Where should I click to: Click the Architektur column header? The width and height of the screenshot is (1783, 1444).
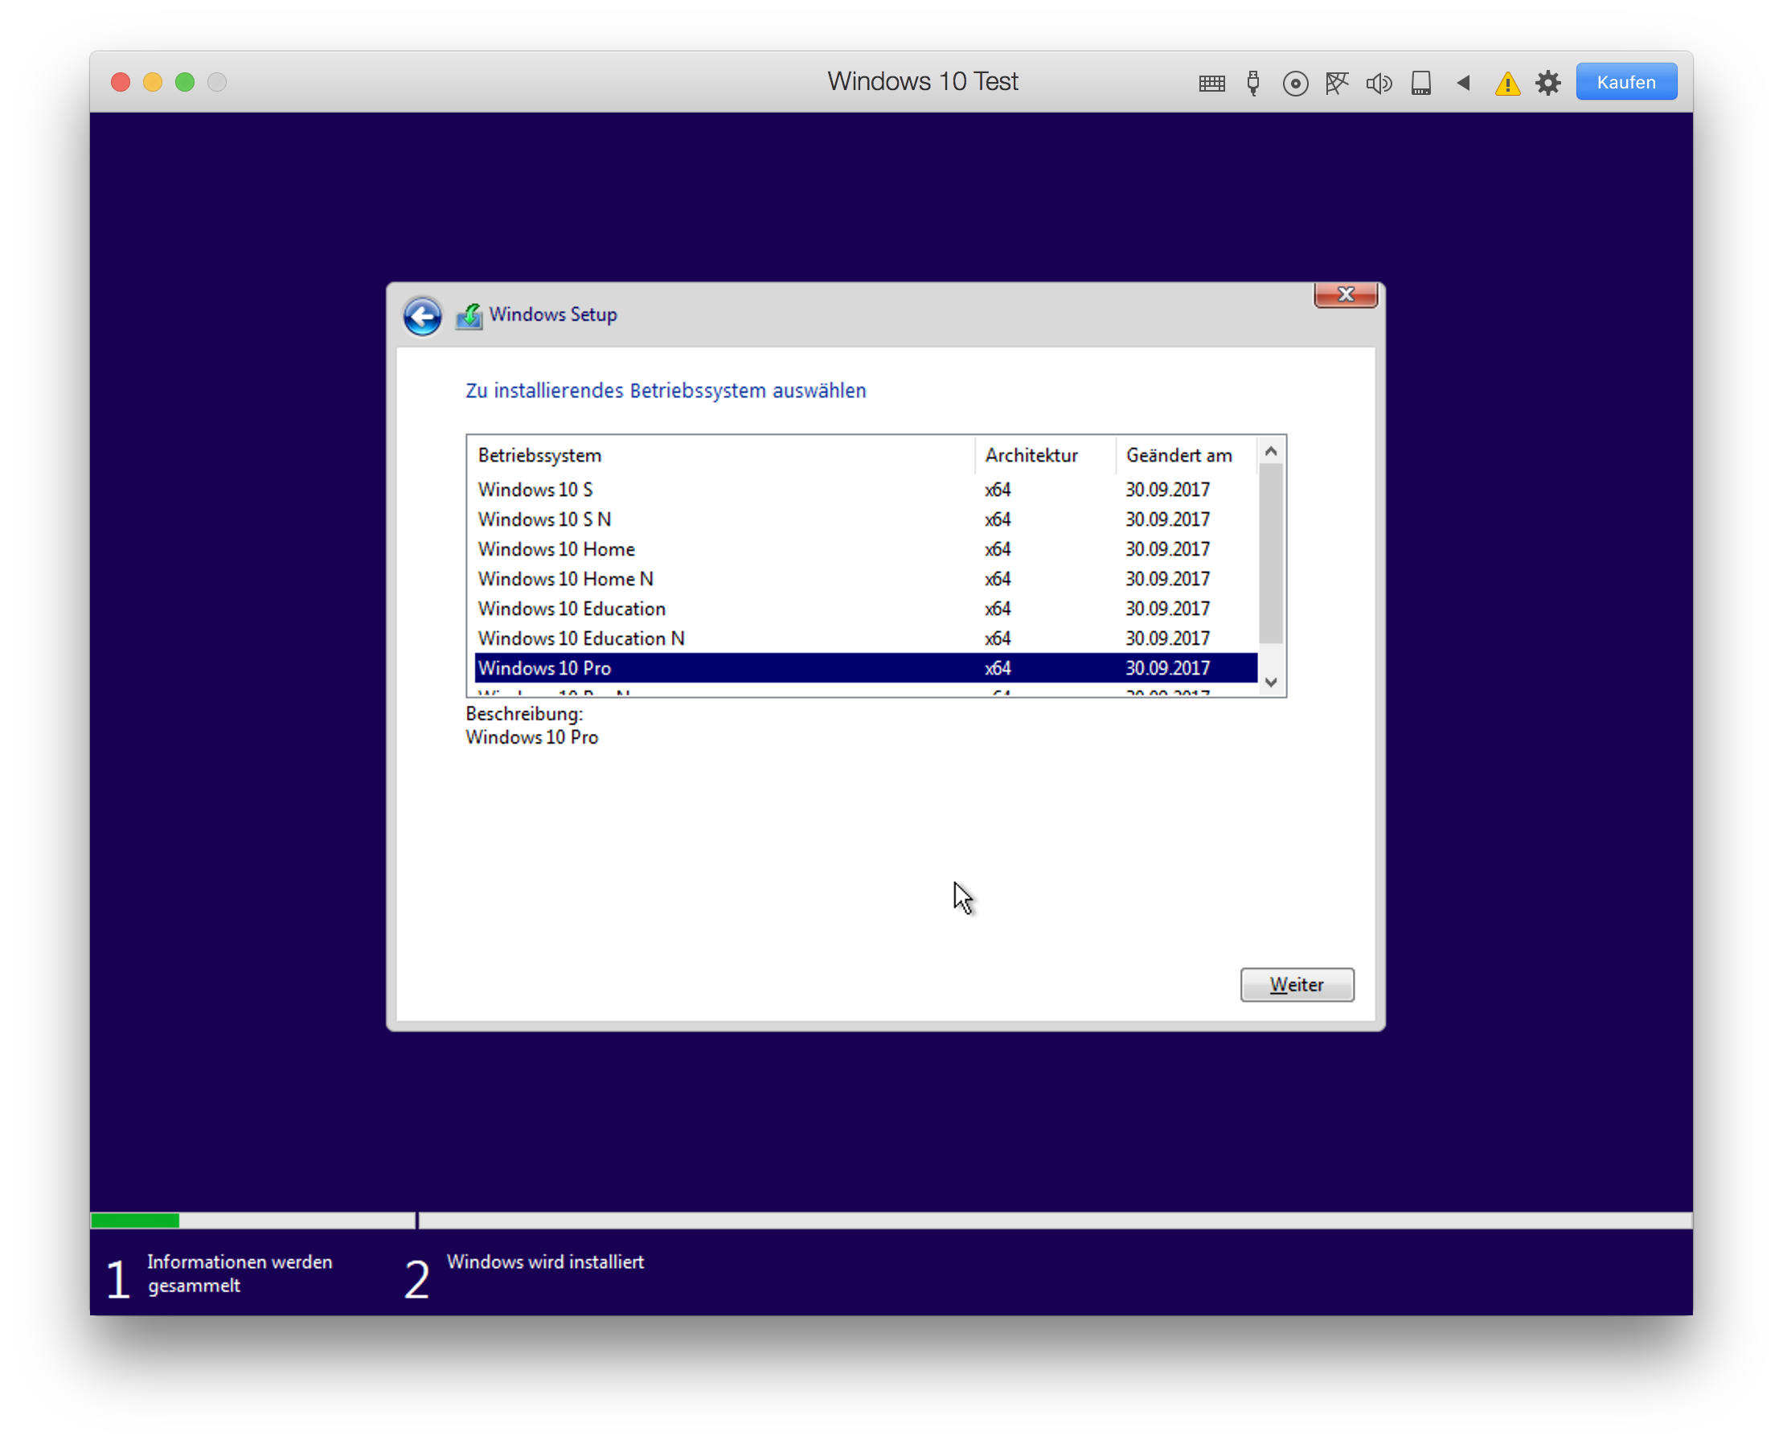coord(1044,456)
